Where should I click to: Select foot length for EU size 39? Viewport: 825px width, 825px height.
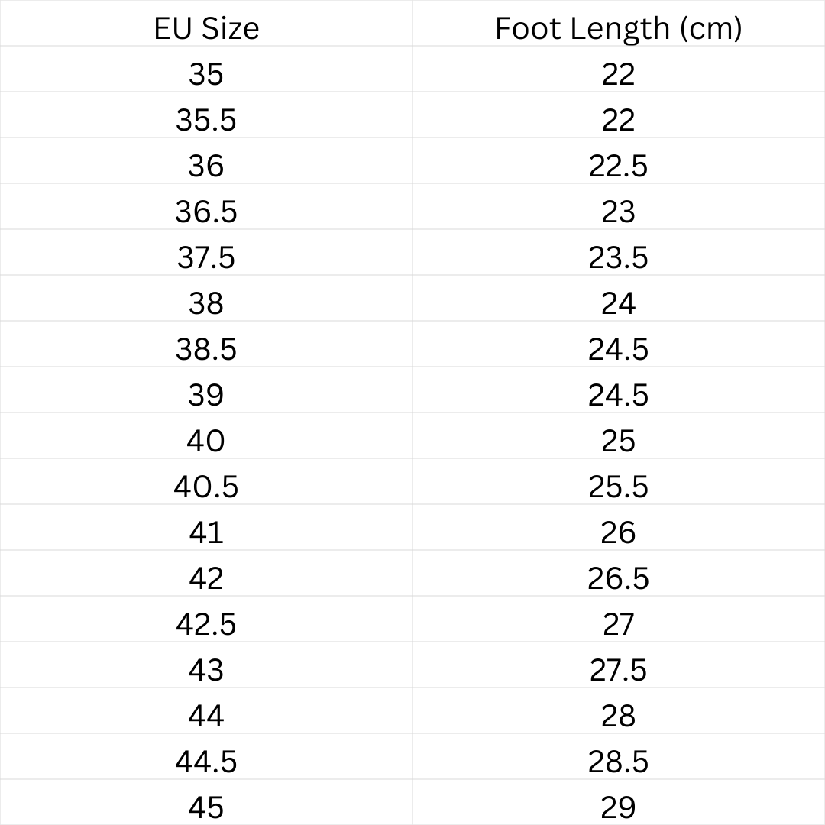(618, 395)
